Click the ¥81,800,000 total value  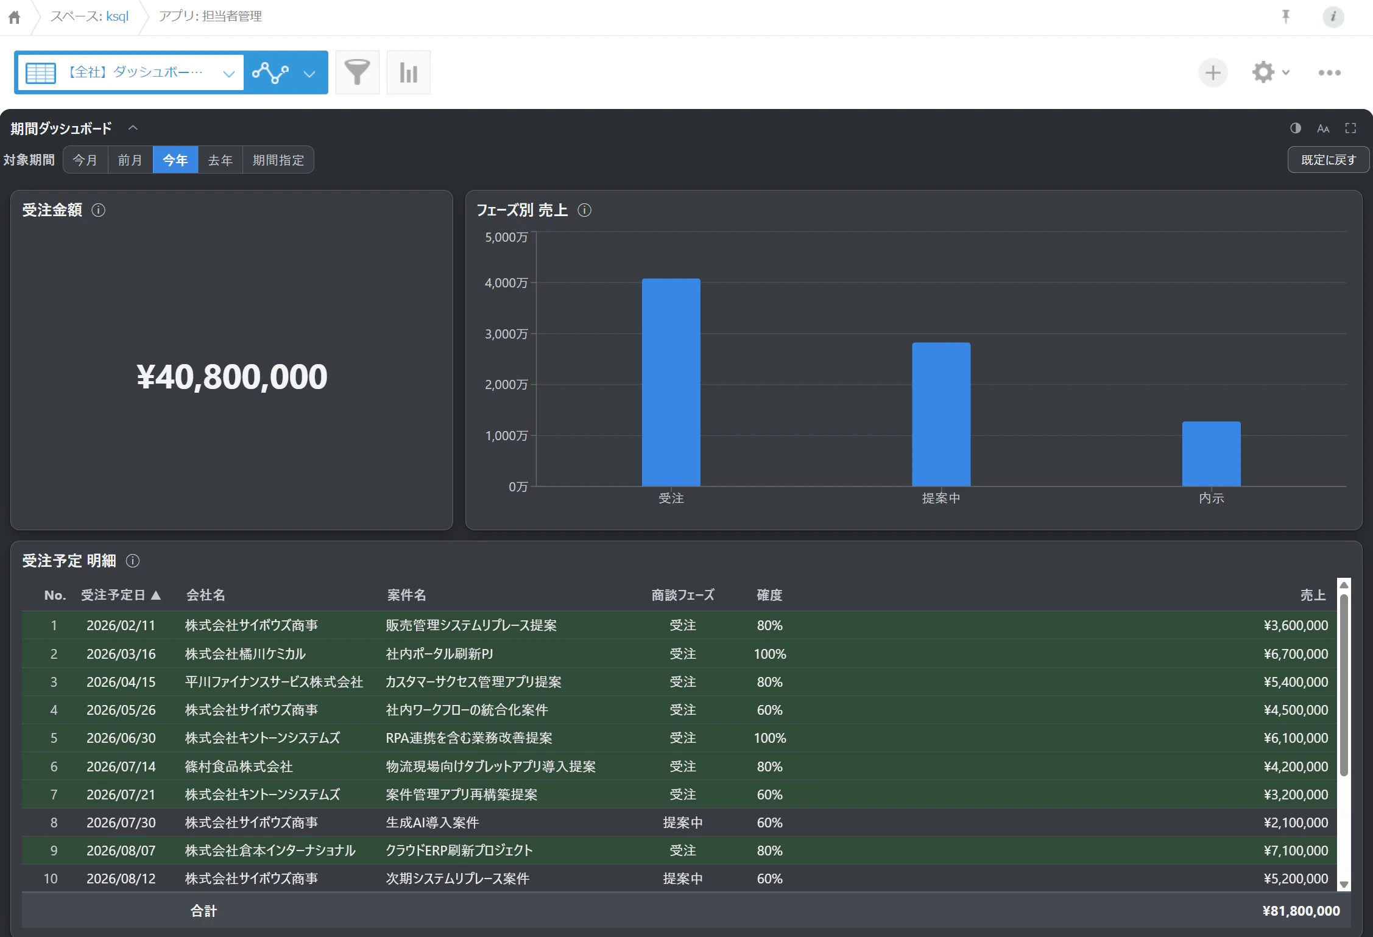1301,911
